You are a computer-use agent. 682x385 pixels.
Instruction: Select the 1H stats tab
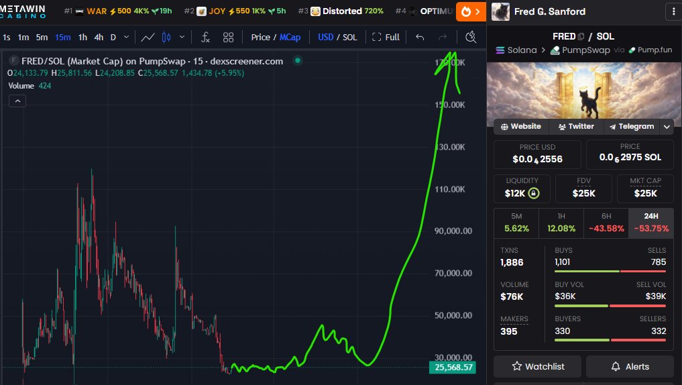561,223
